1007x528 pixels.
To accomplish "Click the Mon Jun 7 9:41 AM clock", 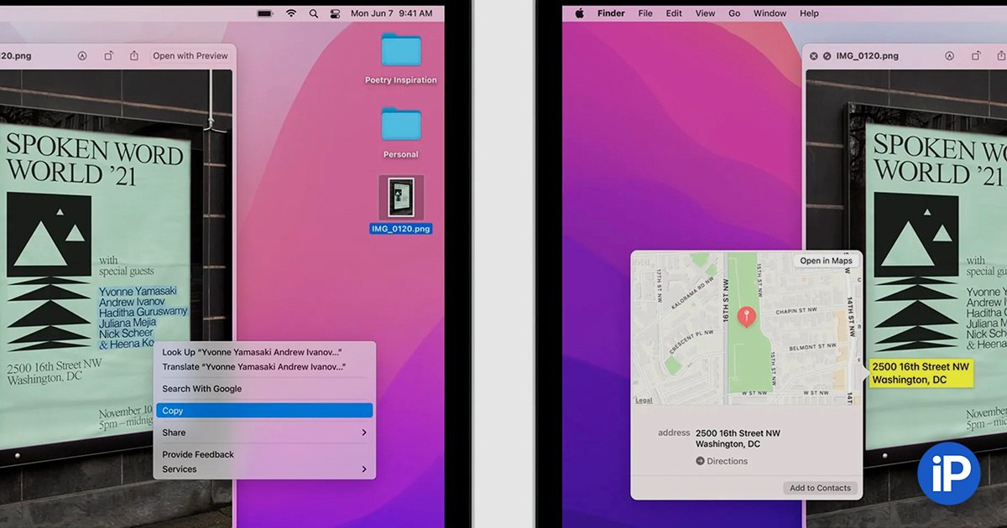I will [x=392, y=13].
